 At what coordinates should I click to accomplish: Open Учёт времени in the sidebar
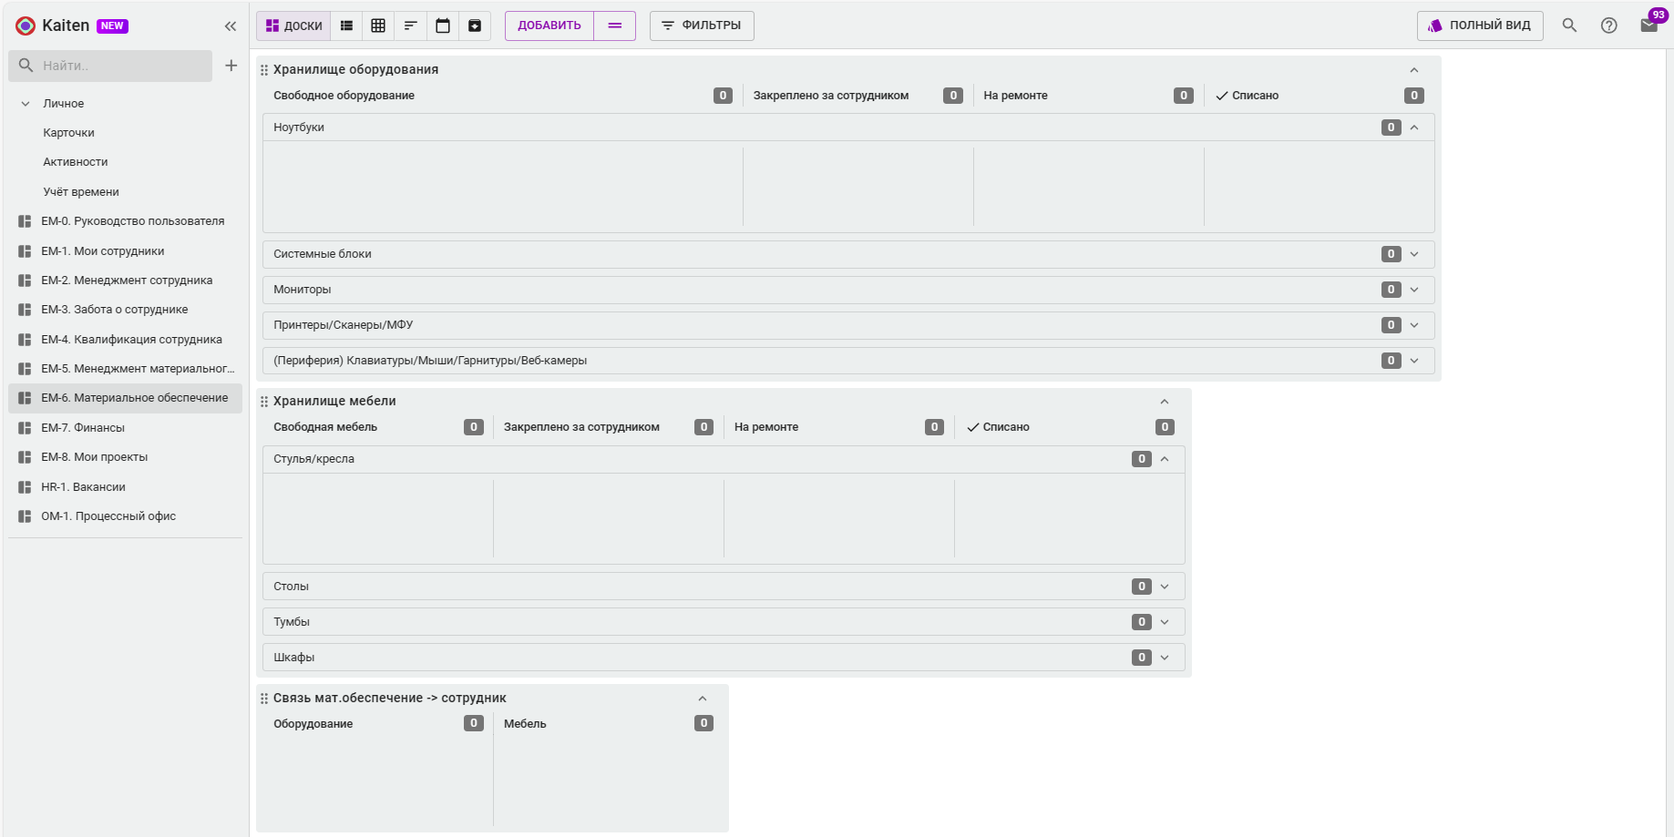click(81, 192)
